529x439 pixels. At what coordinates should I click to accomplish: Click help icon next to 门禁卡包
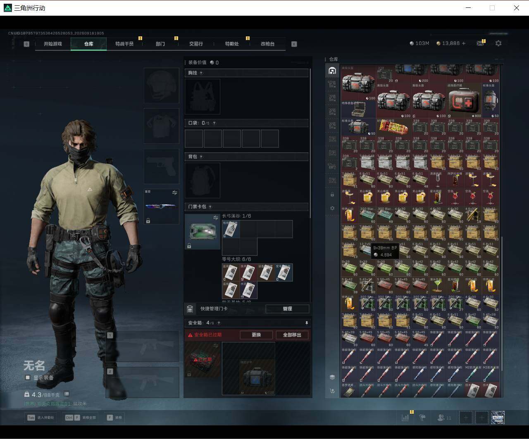click(x=210, y=207)
